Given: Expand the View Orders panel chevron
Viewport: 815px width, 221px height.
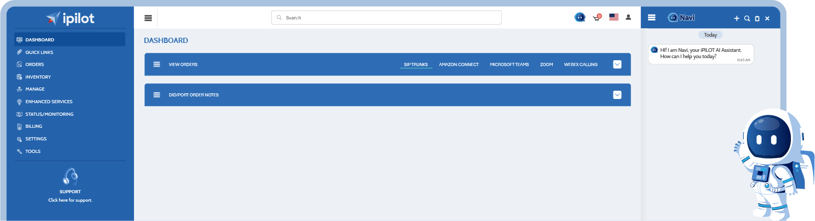Looking at the screenshot, I should [617, 64].
